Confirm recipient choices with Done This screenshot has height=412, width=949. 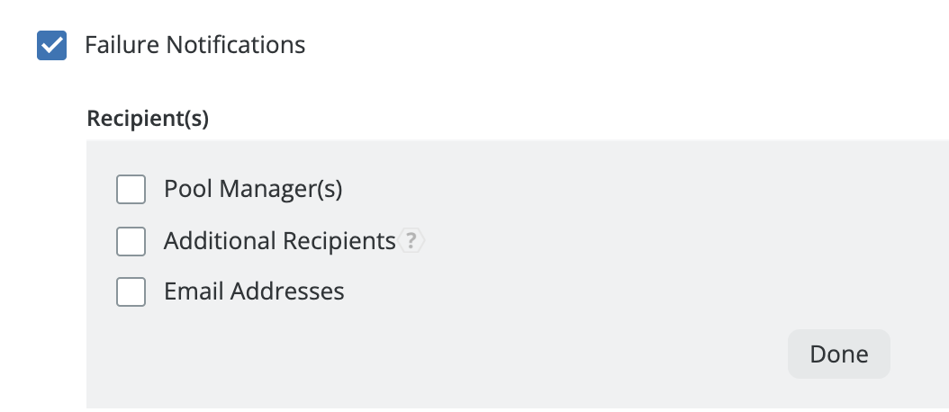(x=838, y=354)
